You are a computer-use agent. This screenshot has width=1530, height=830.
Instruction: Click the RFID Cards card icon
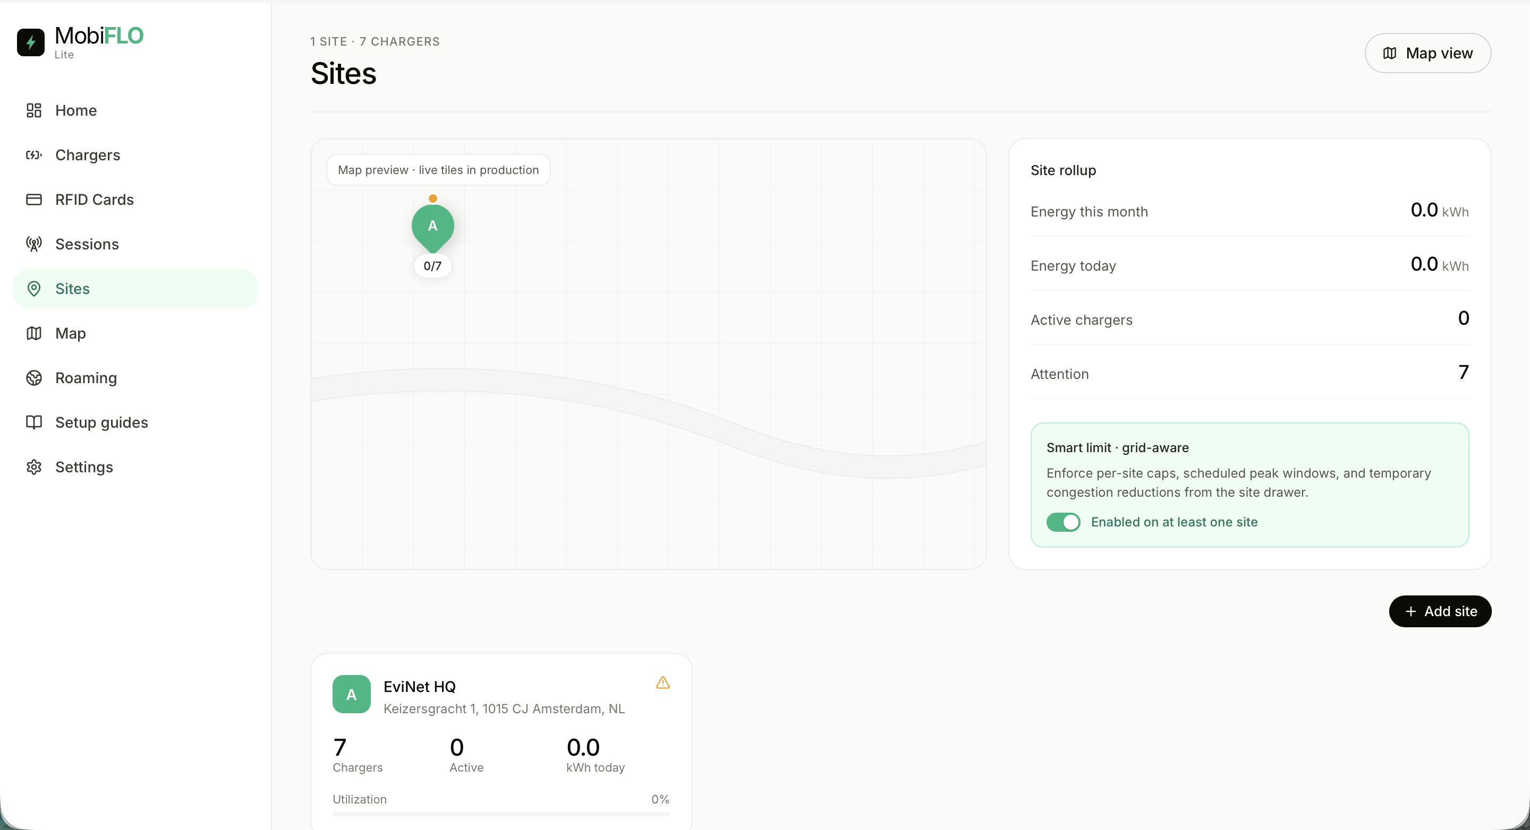point(34,200)
